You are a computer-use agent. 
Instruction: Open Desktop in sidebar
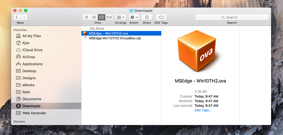[x=47, y=71]
